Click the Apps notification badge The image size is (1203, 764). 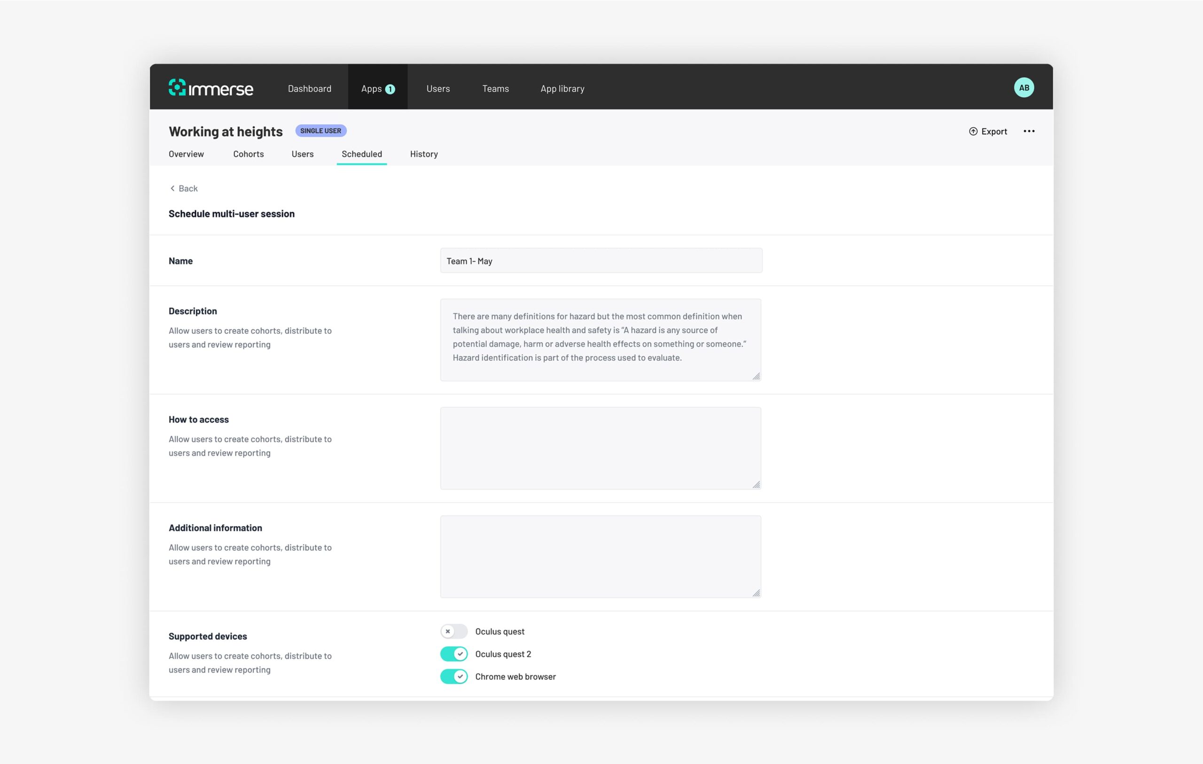(x=390, y=89)
